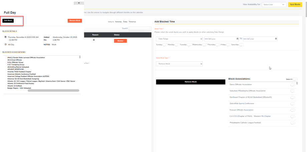
Task: Close the Full Day panel with X
Action: pyautogui.click(x=79, y=3)
